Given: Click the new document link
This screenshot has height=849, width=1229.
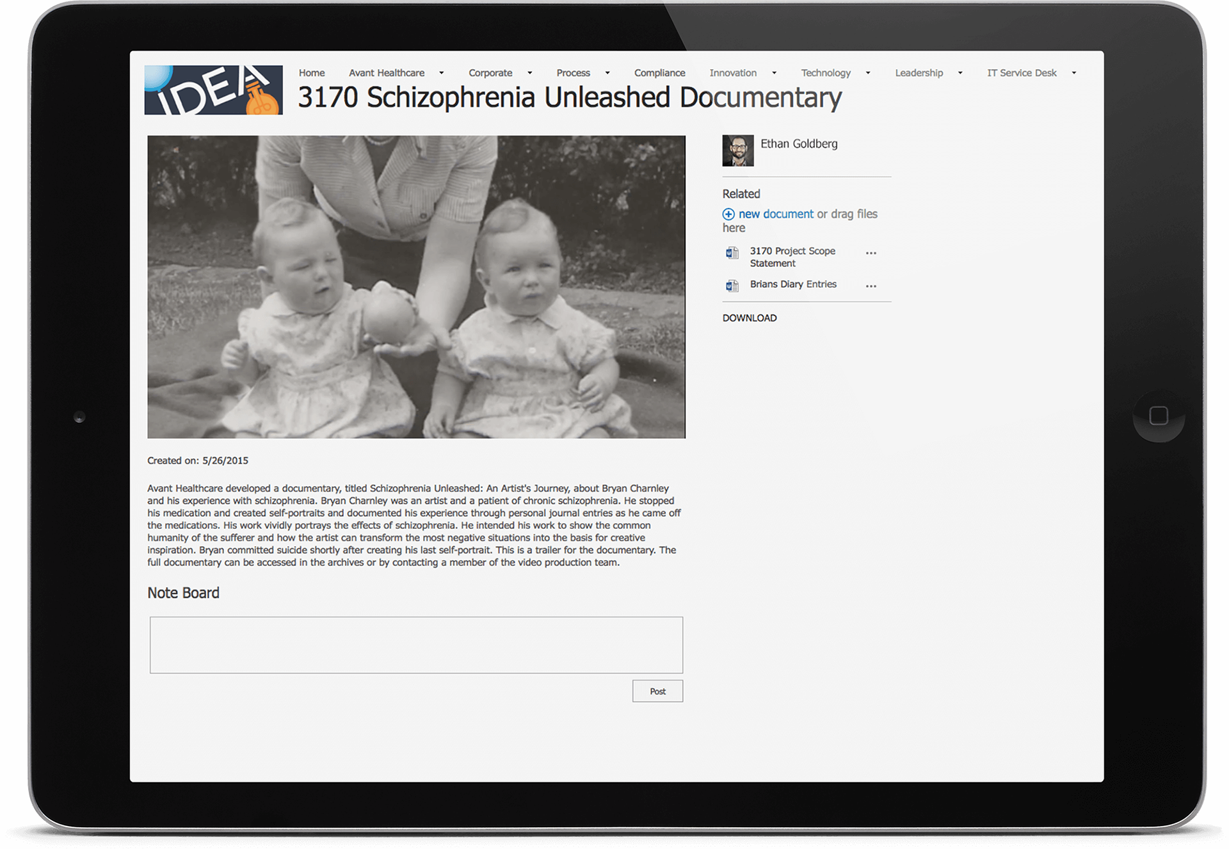Looking at the screenshot, I should 776,214.
